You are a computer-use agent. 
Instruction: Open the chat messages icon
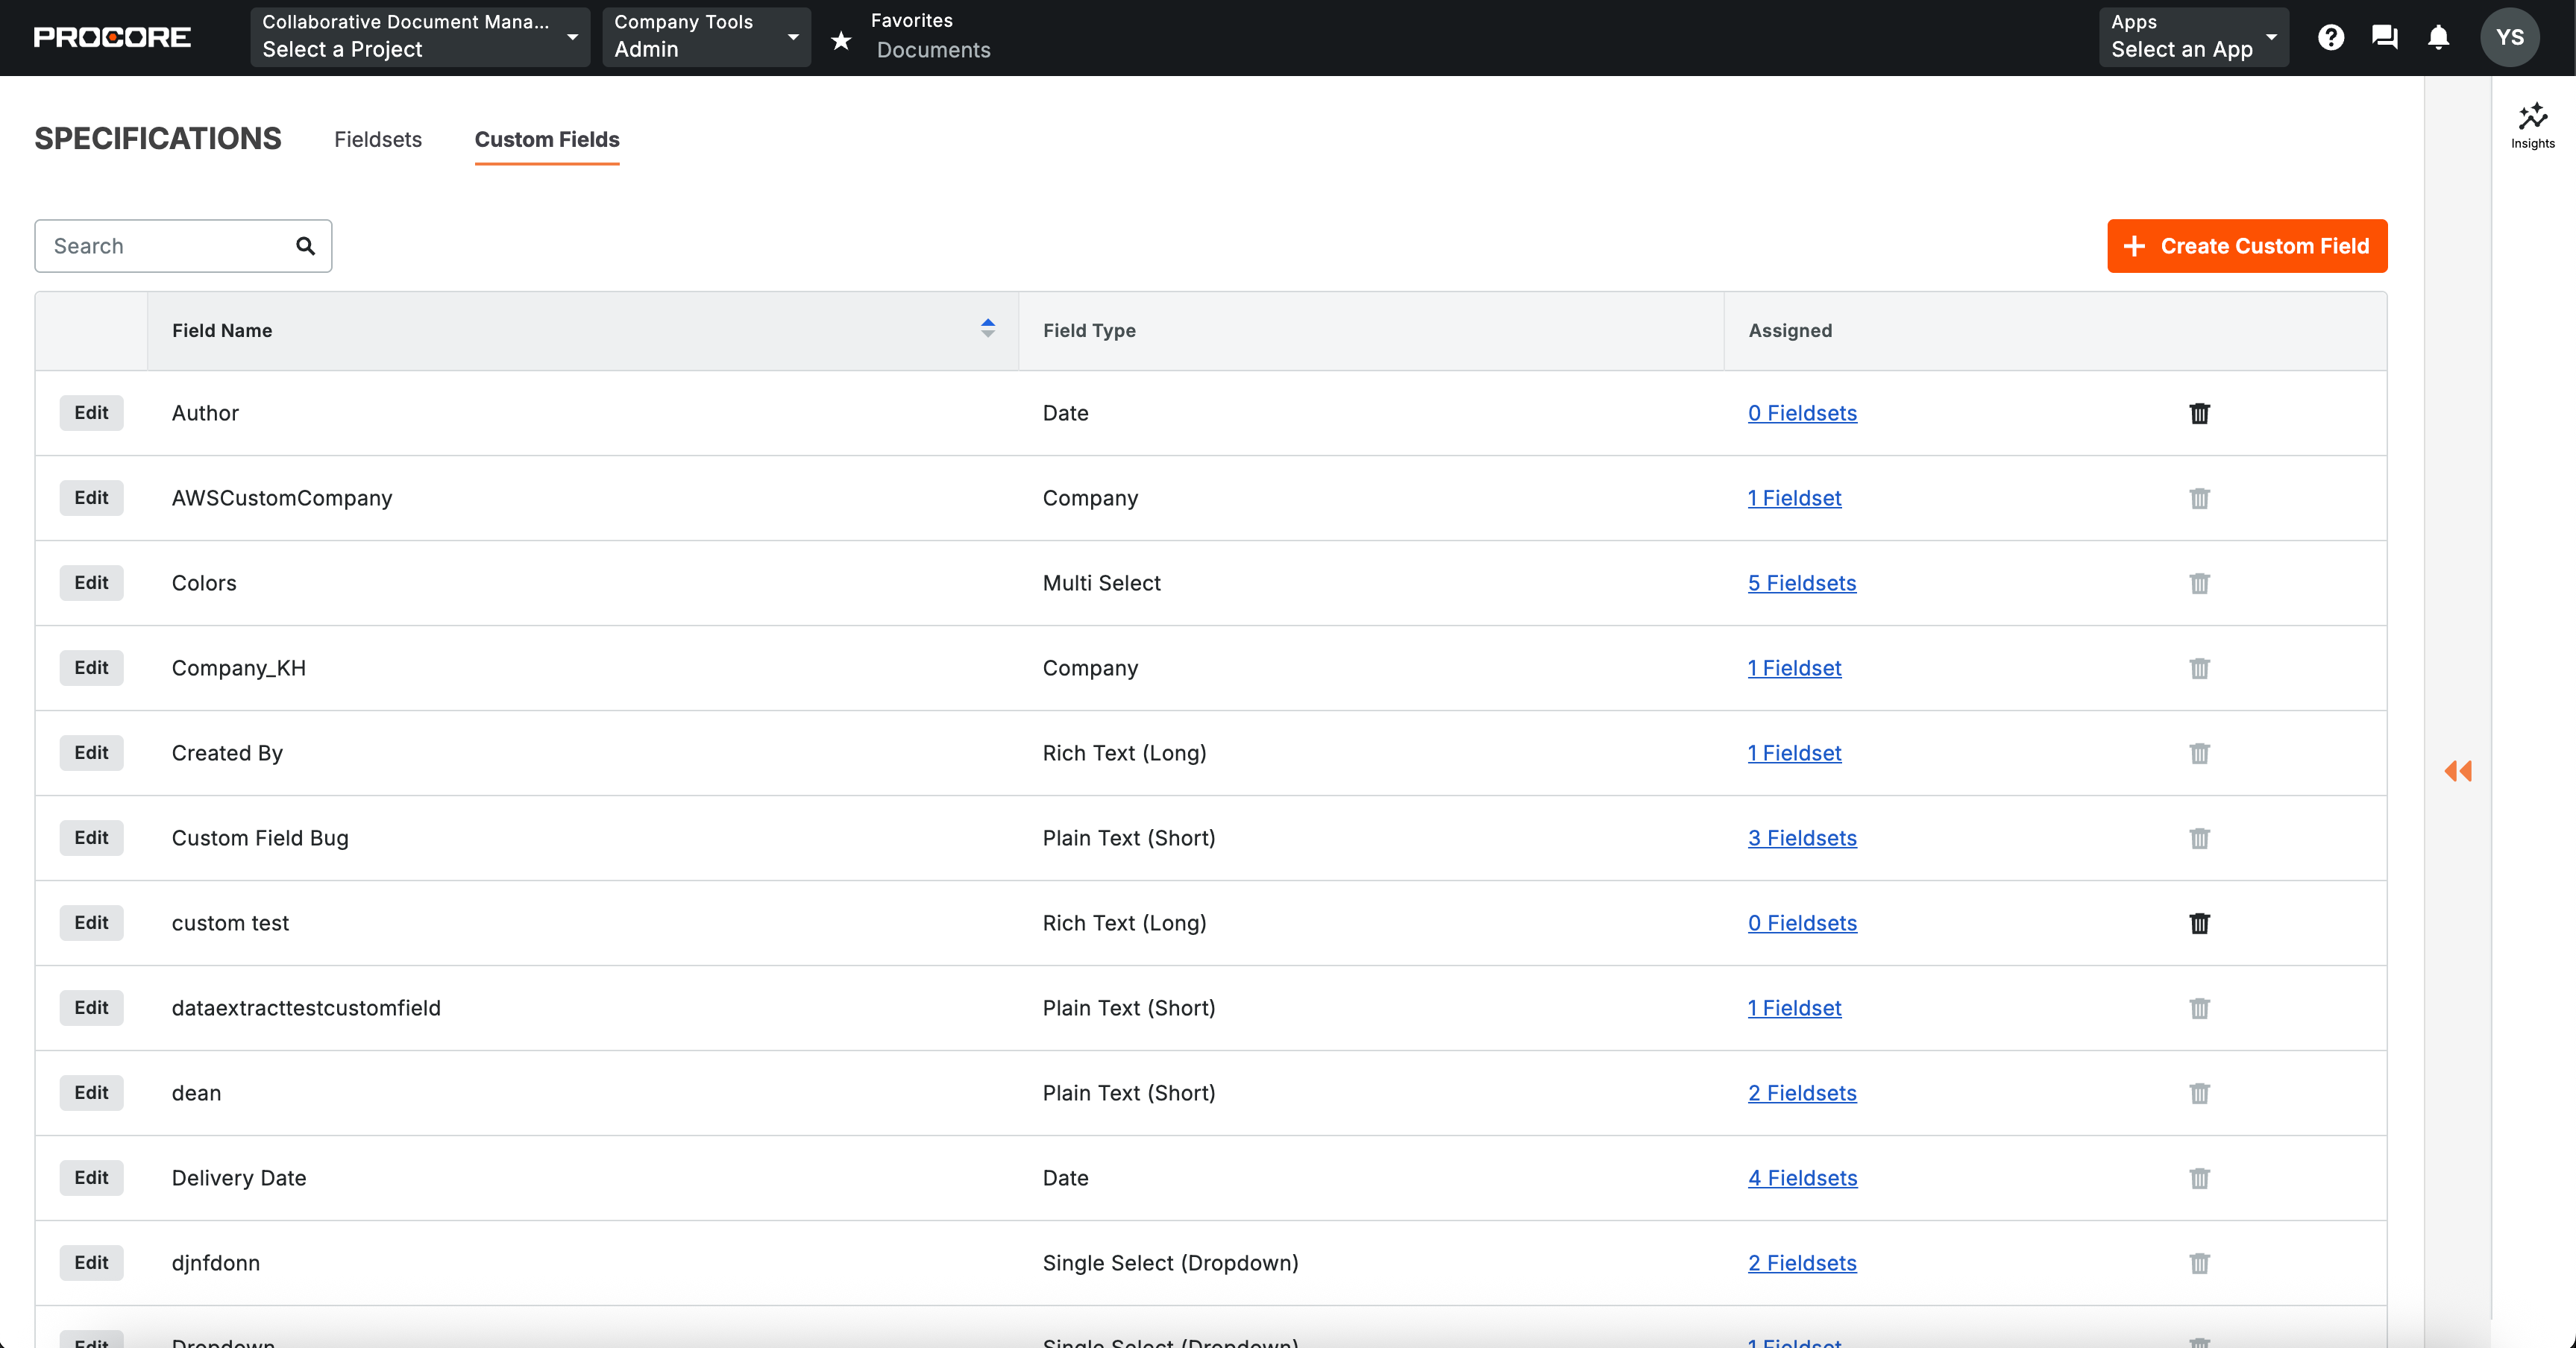pyautogui.click(x=2384, y=37)
